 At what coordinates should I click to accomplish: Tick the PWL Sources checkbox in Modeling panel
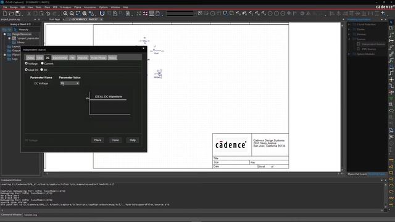point(358,49)
